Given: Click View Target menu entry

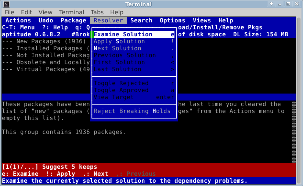Looking at the screenshot, I should click(x=134, y=97).
